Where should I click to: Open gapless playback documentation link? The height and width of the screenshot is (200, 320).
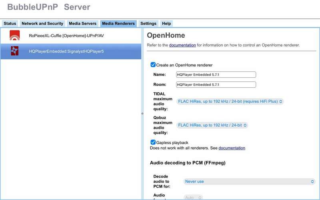point(232,148)
